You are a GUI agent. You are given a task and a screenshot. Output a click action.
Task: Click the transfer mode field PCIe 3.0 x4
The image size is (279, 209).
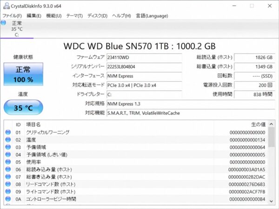[x=144, y=85]
